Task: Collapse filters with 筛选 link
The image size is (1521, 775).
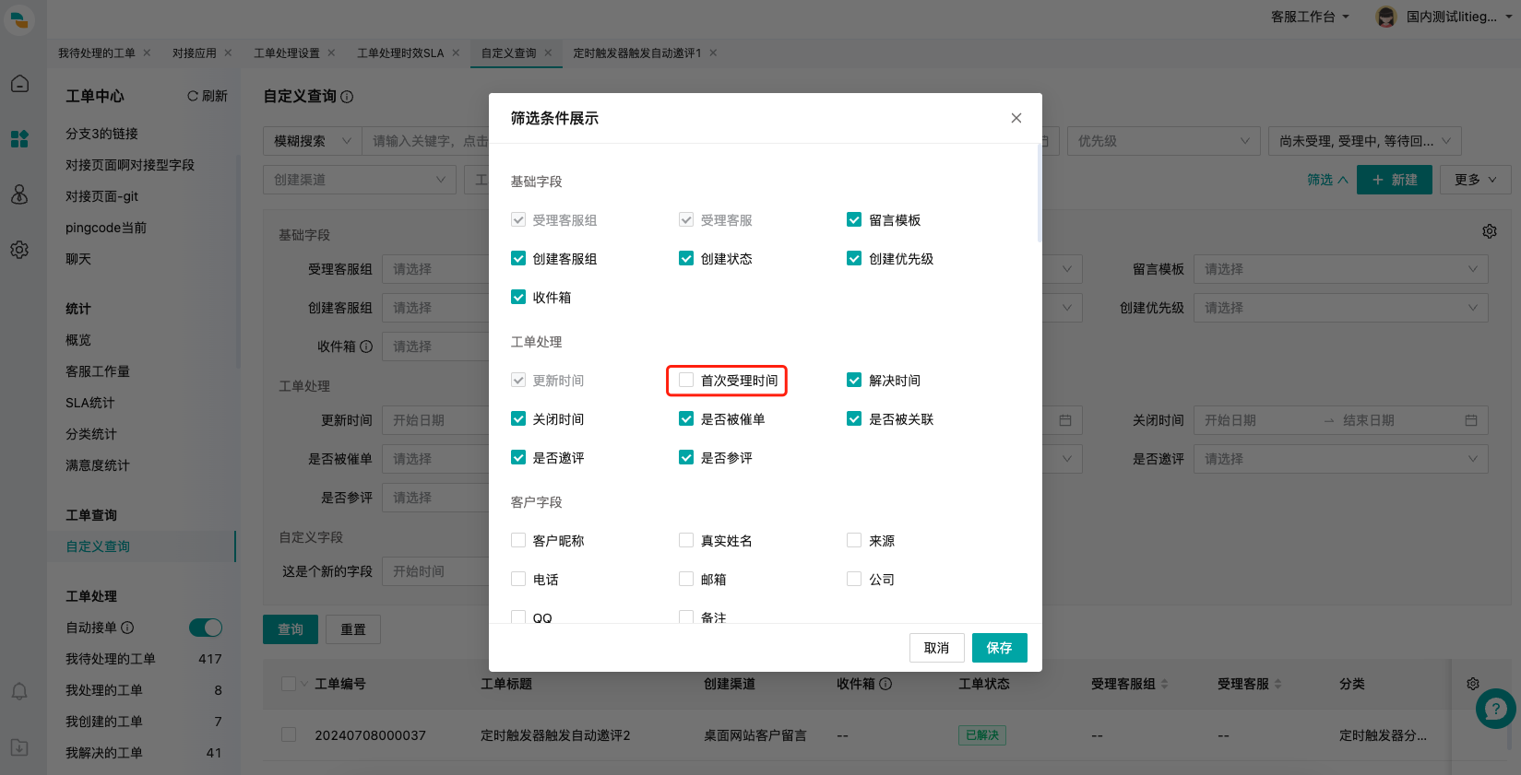Action: [x=1327, y=180]
